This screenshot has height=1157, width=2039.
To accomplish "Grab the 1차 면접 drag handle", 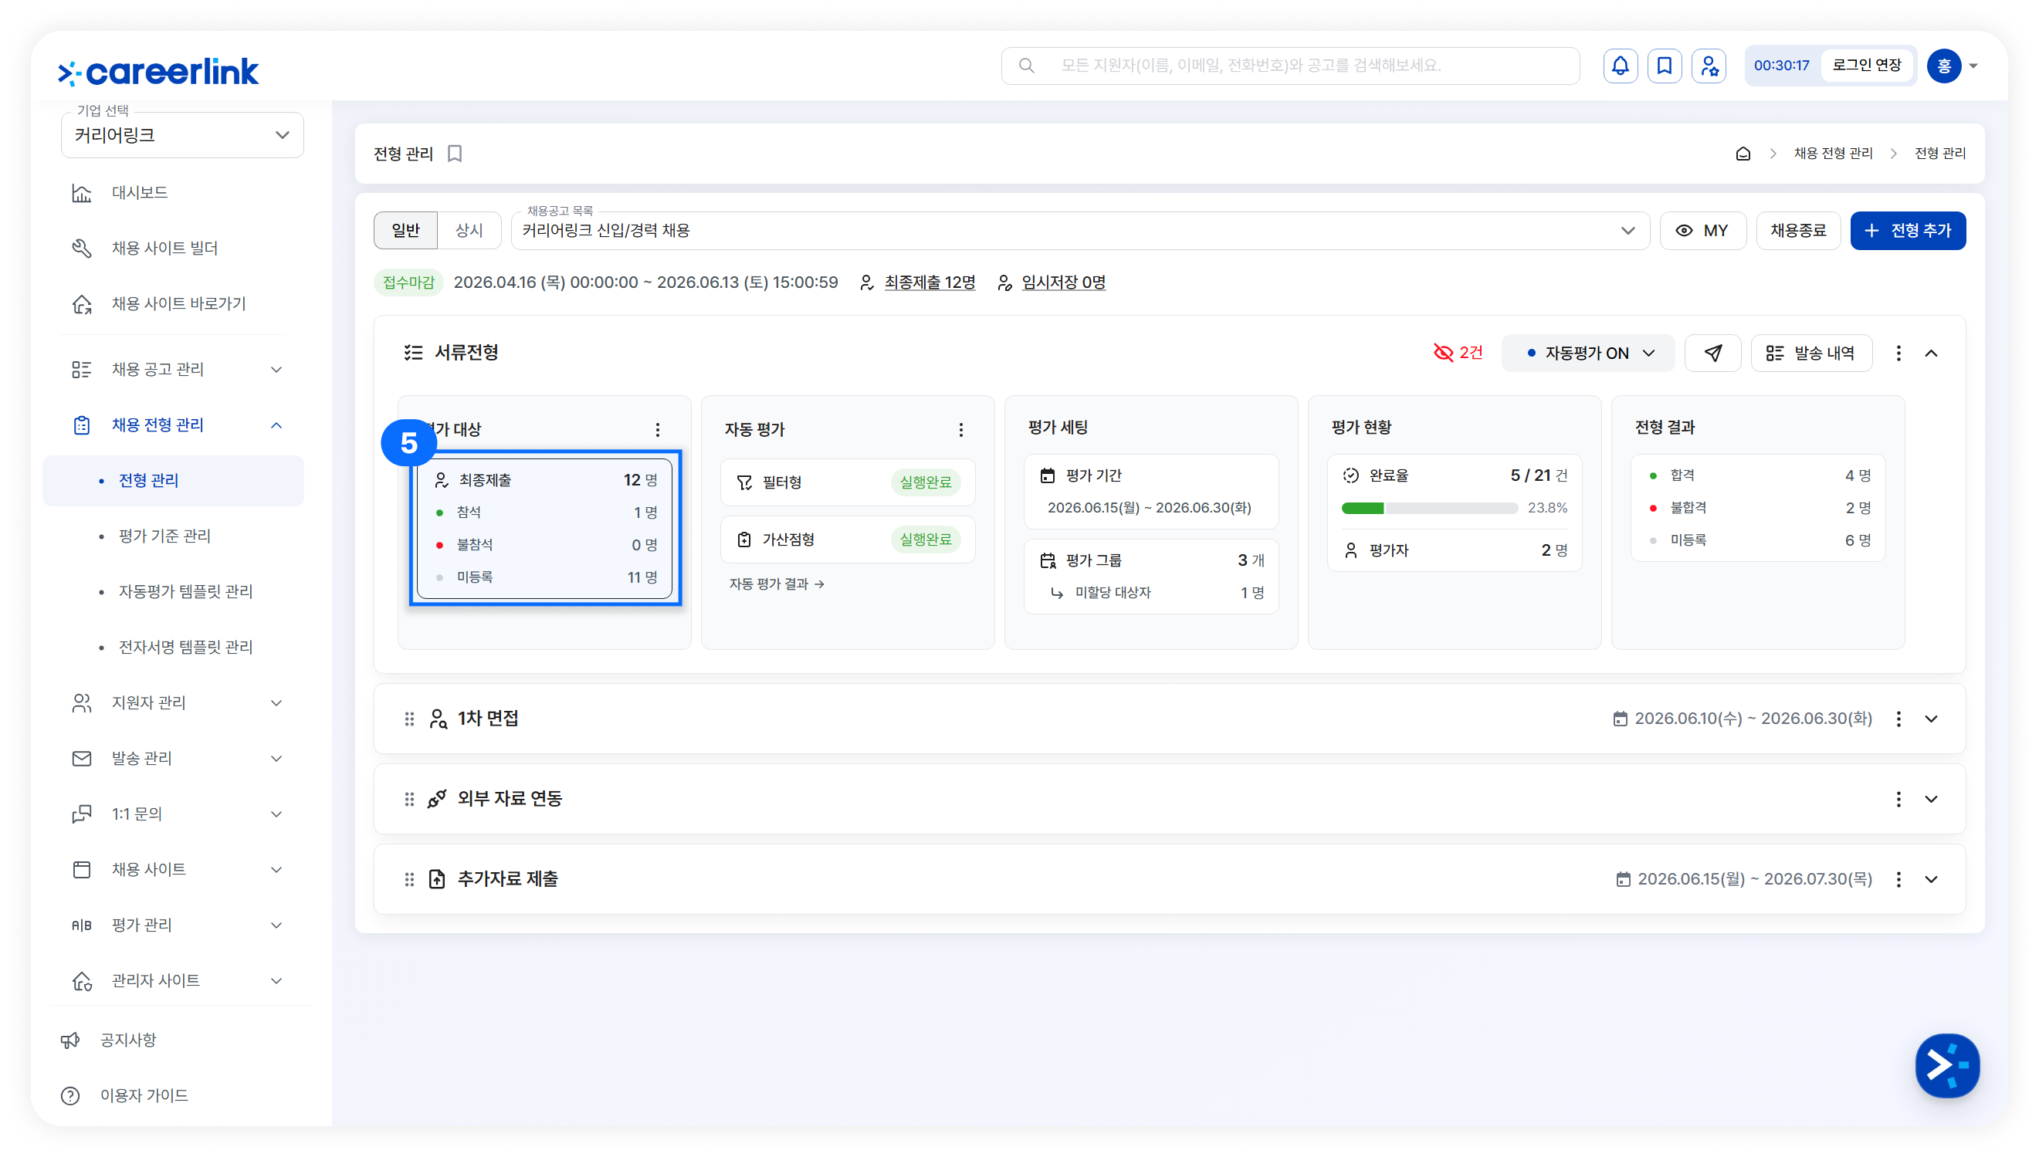I will coord(409,719).
